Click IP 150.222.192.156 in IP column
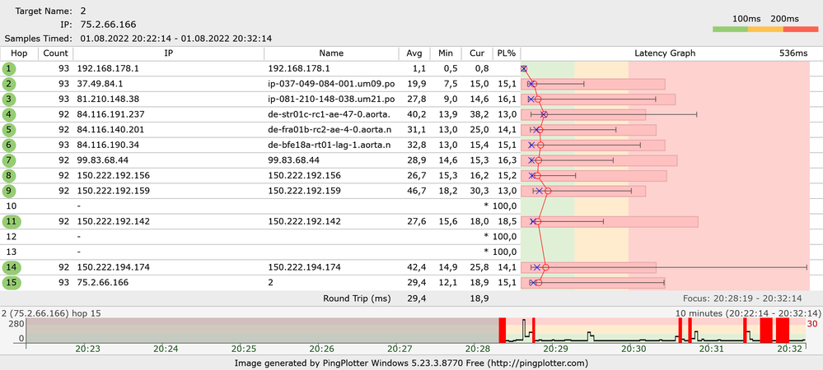Image resolution: width=823 pixels, height=370 pixels. coord(114,176)
